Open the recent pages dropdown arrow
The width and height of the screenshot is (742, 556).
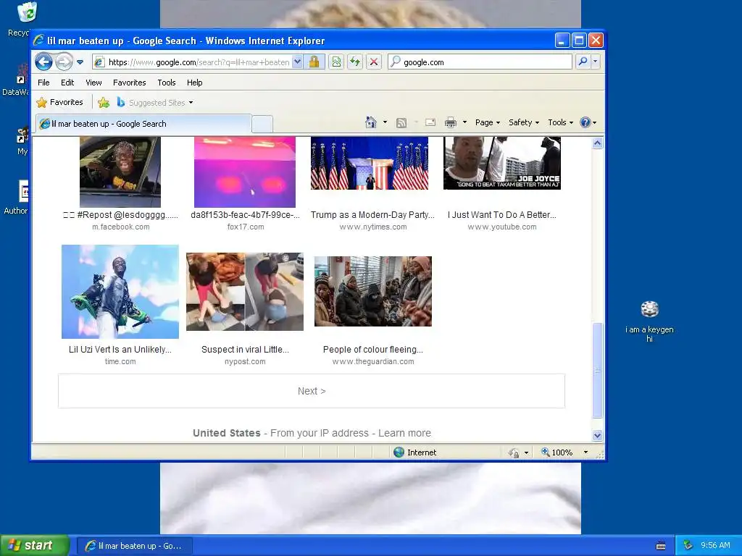(80, 62)
